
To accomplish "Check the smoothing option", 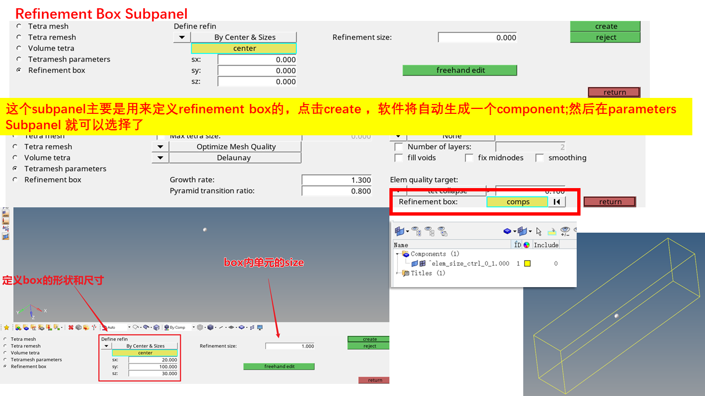I will coord(540,158).
